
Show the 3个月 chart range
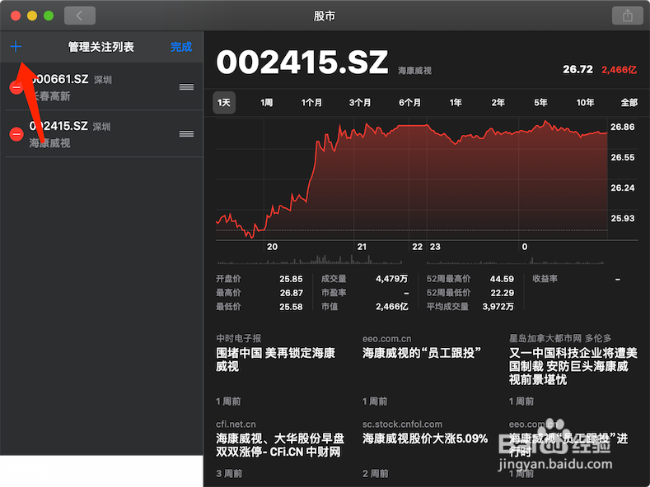pyautogui.click(x=360, y=102)
